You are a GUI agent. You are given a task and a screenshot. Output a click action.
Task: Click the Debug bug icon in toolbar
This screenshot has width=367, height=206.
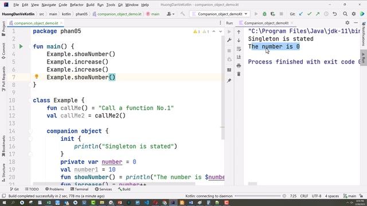(264, 14)
